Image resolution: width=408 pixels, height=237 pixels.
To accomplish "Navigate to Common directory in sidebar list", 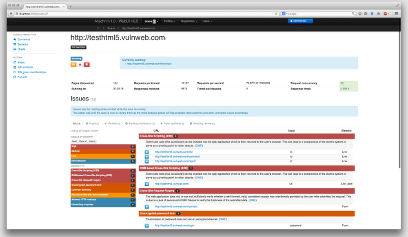I will [x=103, y=190].
